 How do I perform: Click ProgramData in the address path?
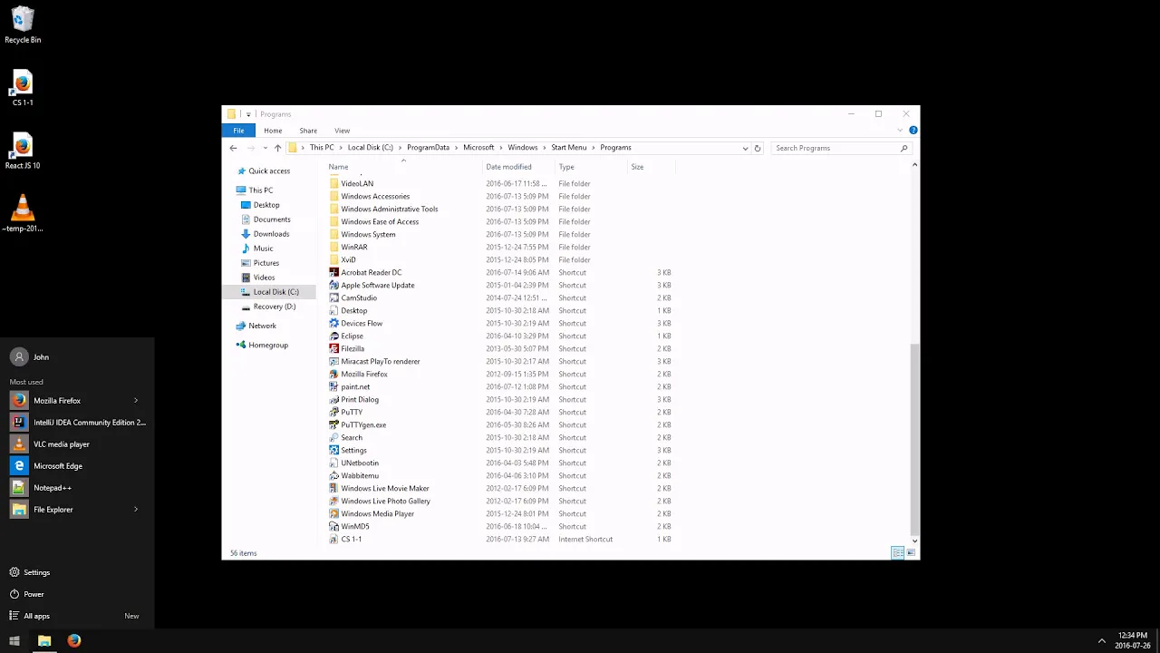pyautogui.click(x=428, y=148)
